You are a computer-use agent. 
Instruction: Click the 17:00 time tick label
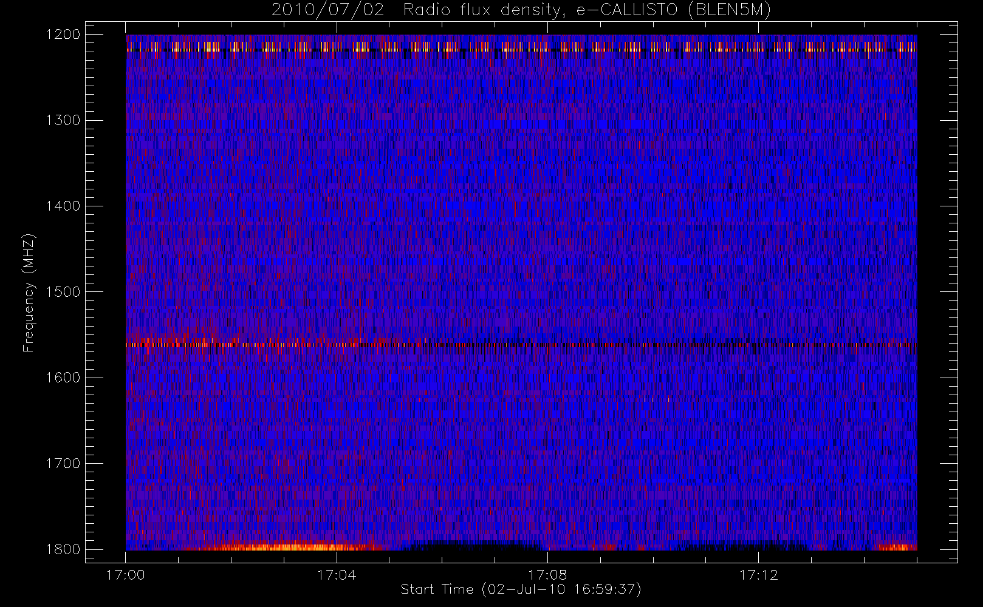click(126, 575)
